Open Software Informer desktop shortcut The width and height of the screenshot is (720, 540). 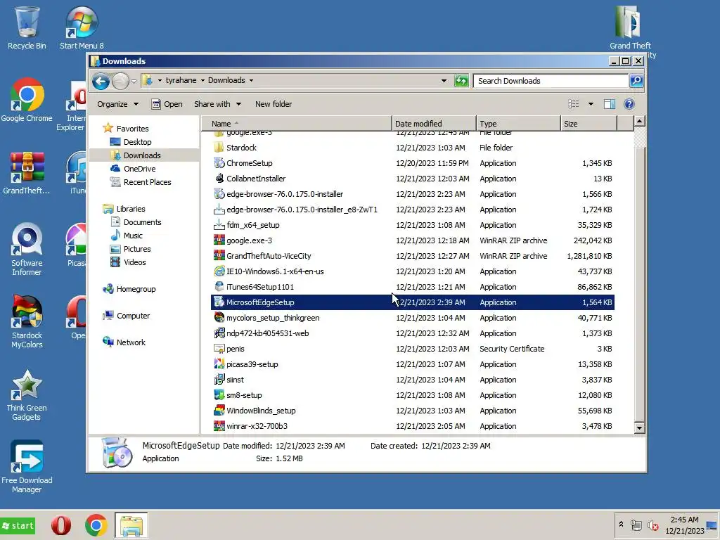27,250
